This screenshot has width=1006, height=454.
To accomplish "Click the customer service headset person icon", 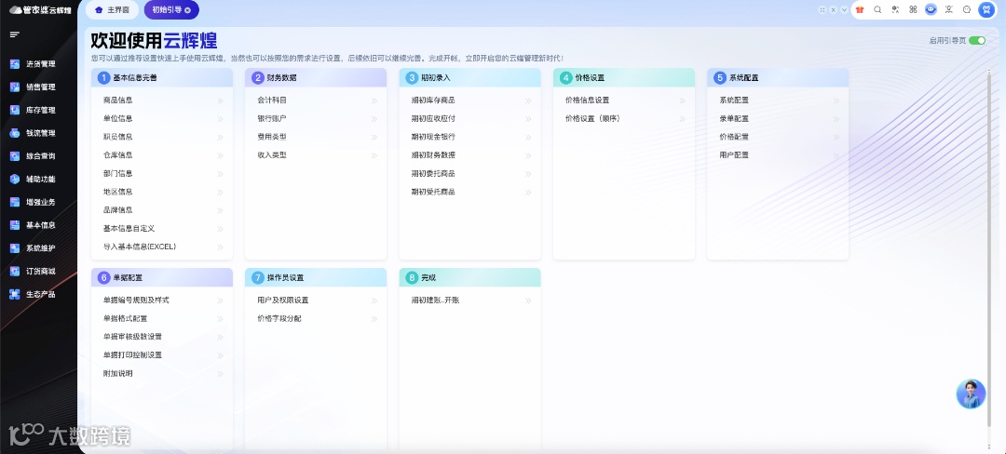I will [949, 9].
